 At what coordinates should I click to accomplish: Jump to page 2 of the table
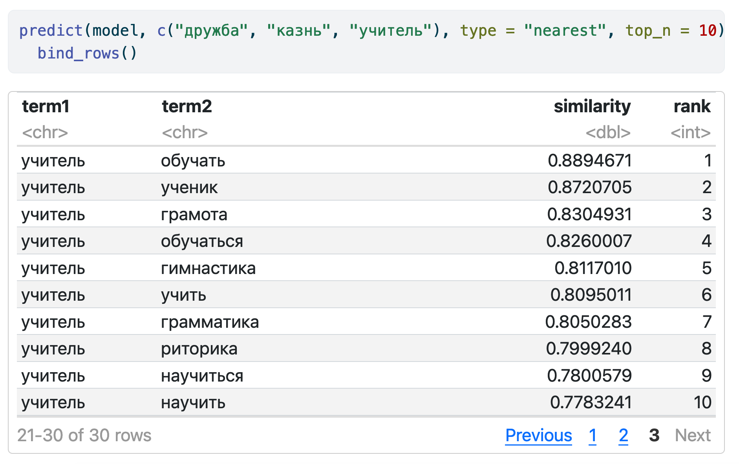click(623, 435)
